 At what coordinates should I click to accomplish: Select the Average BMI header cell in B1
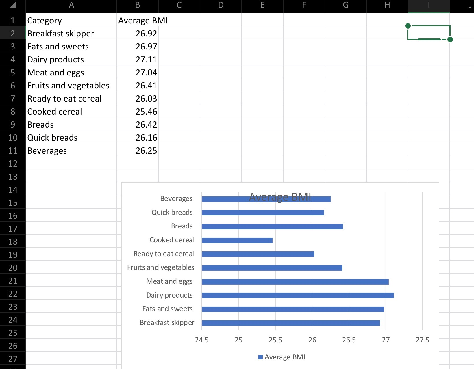click(138, 21)
